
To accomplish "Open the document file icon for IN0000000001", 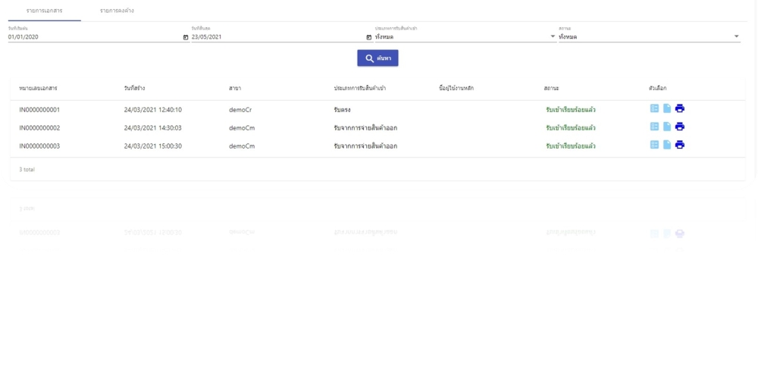I will coord(667,108).
